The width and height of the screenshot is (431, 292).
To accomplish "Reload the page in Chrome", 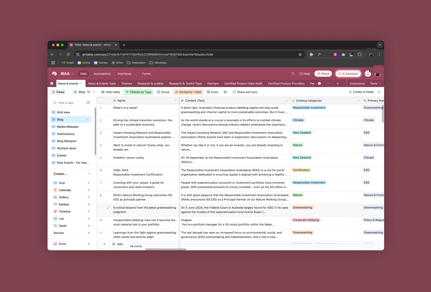I will [x=68, y=55].
